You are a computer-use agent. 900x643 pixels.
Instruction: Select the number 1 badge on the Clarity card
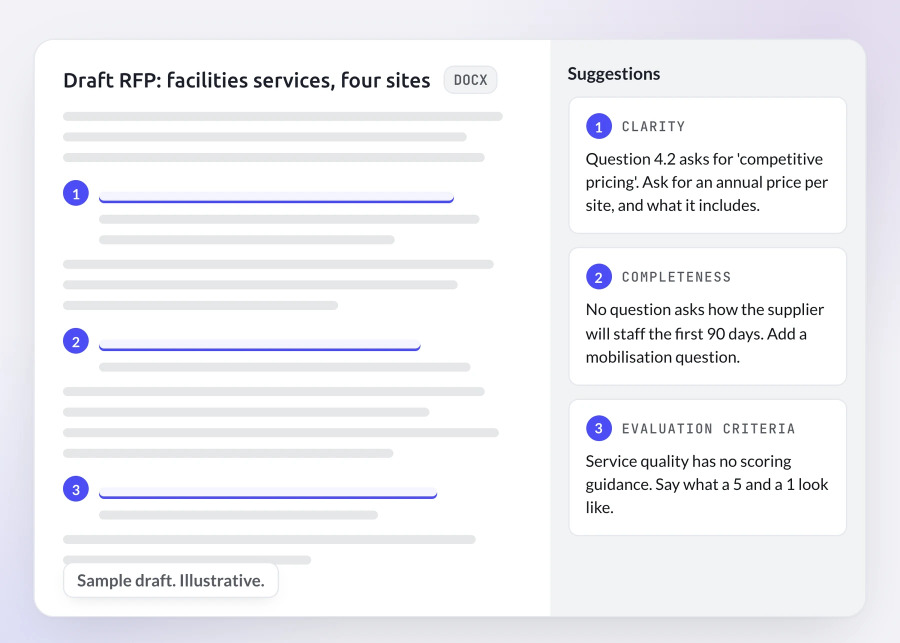[599, 126]
